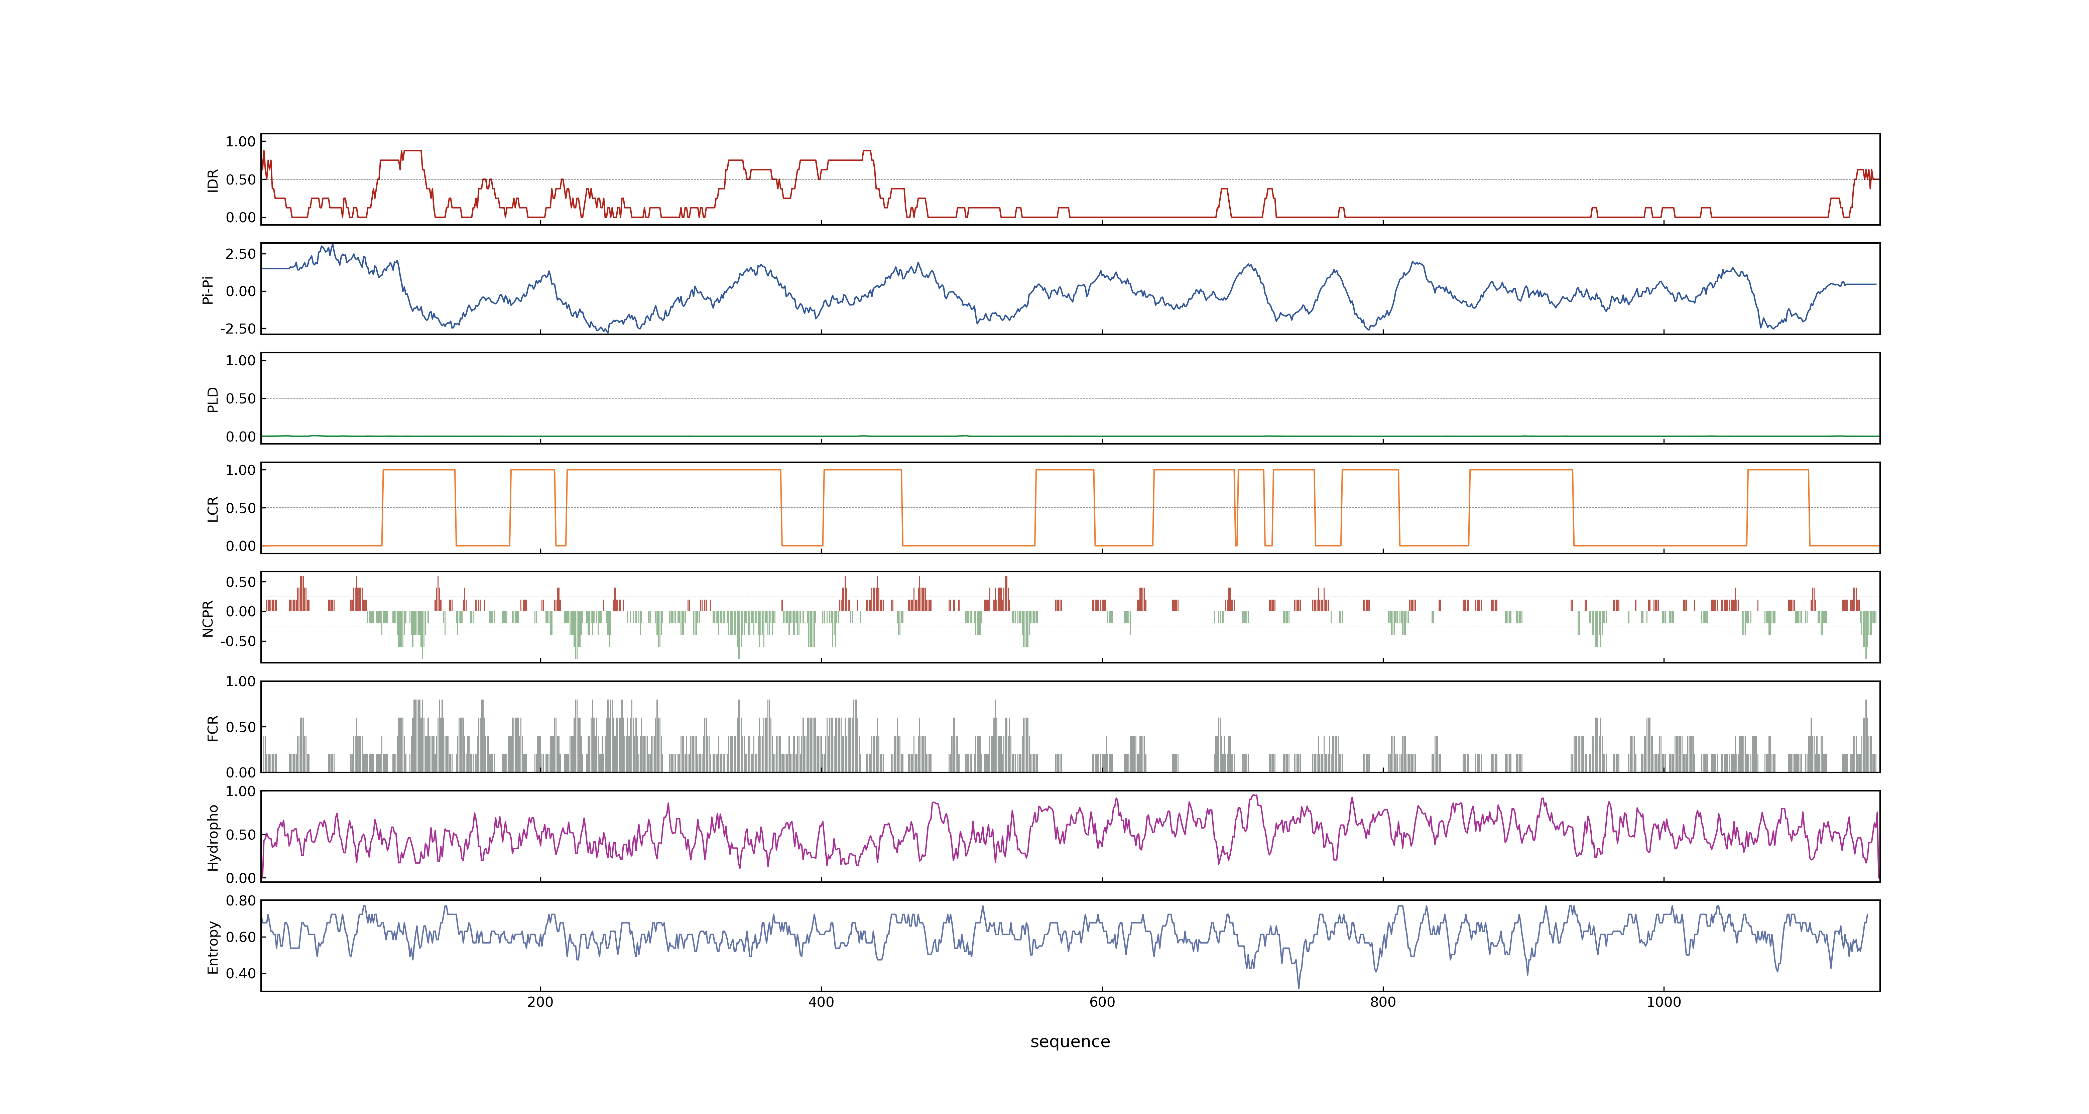Image resolution: width=2089 pixels, height=1114 pixels.
Task: Click the "1.00" tick on the FCR axis
Action: (x=241, y=681)
